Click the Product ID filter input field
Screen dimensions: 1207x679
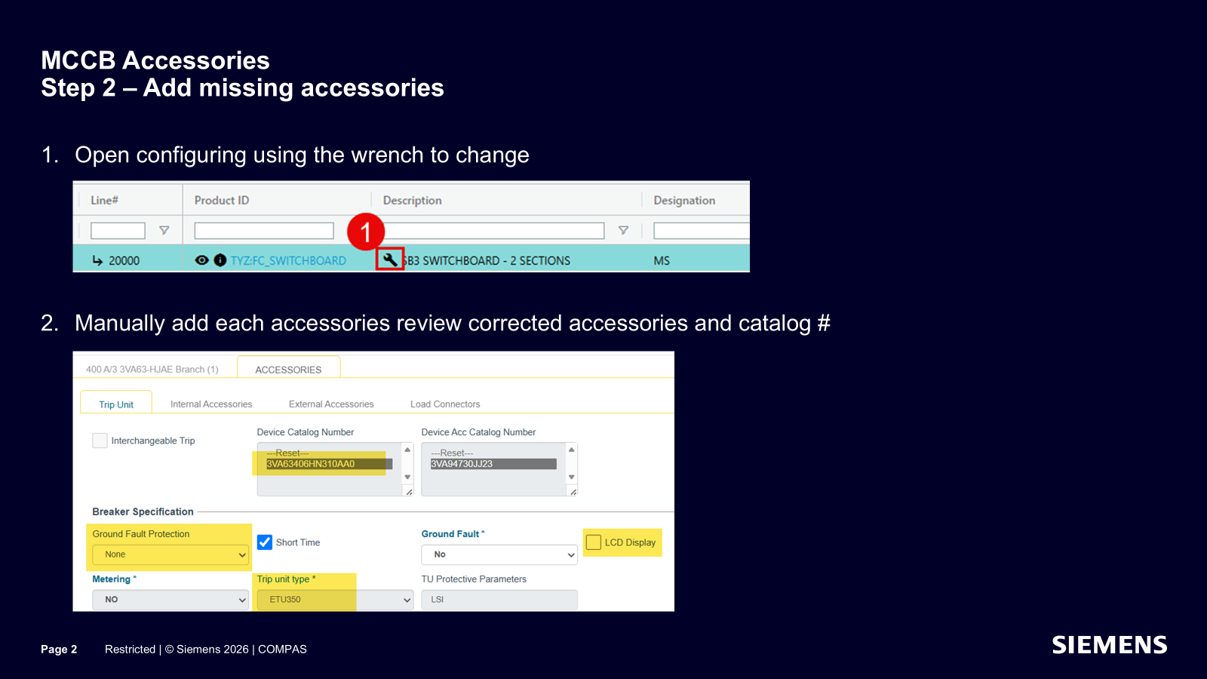[264, 231]
